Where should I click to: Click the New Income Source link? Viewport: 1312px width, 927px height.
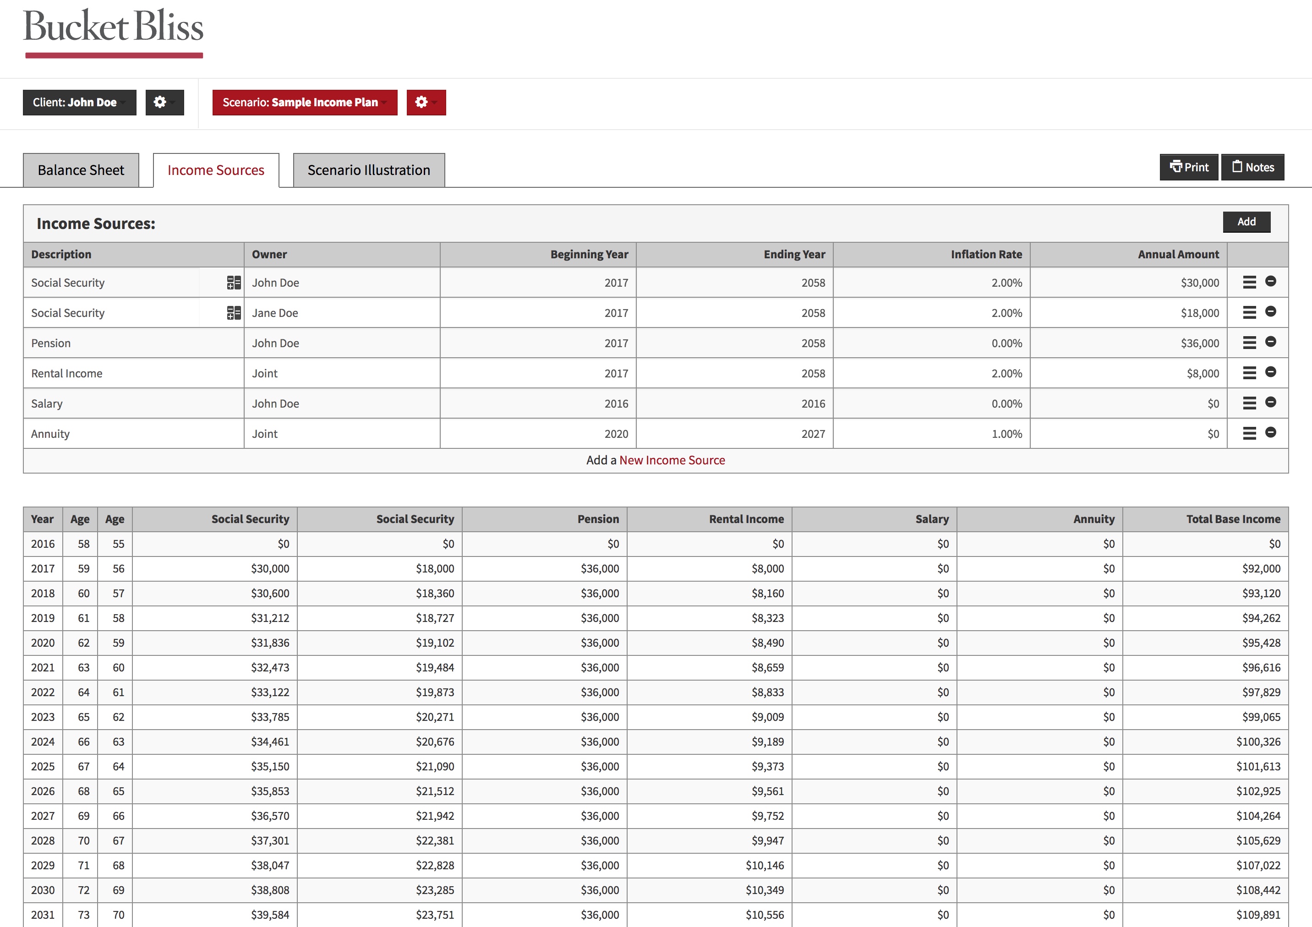[x=672, y=460]
